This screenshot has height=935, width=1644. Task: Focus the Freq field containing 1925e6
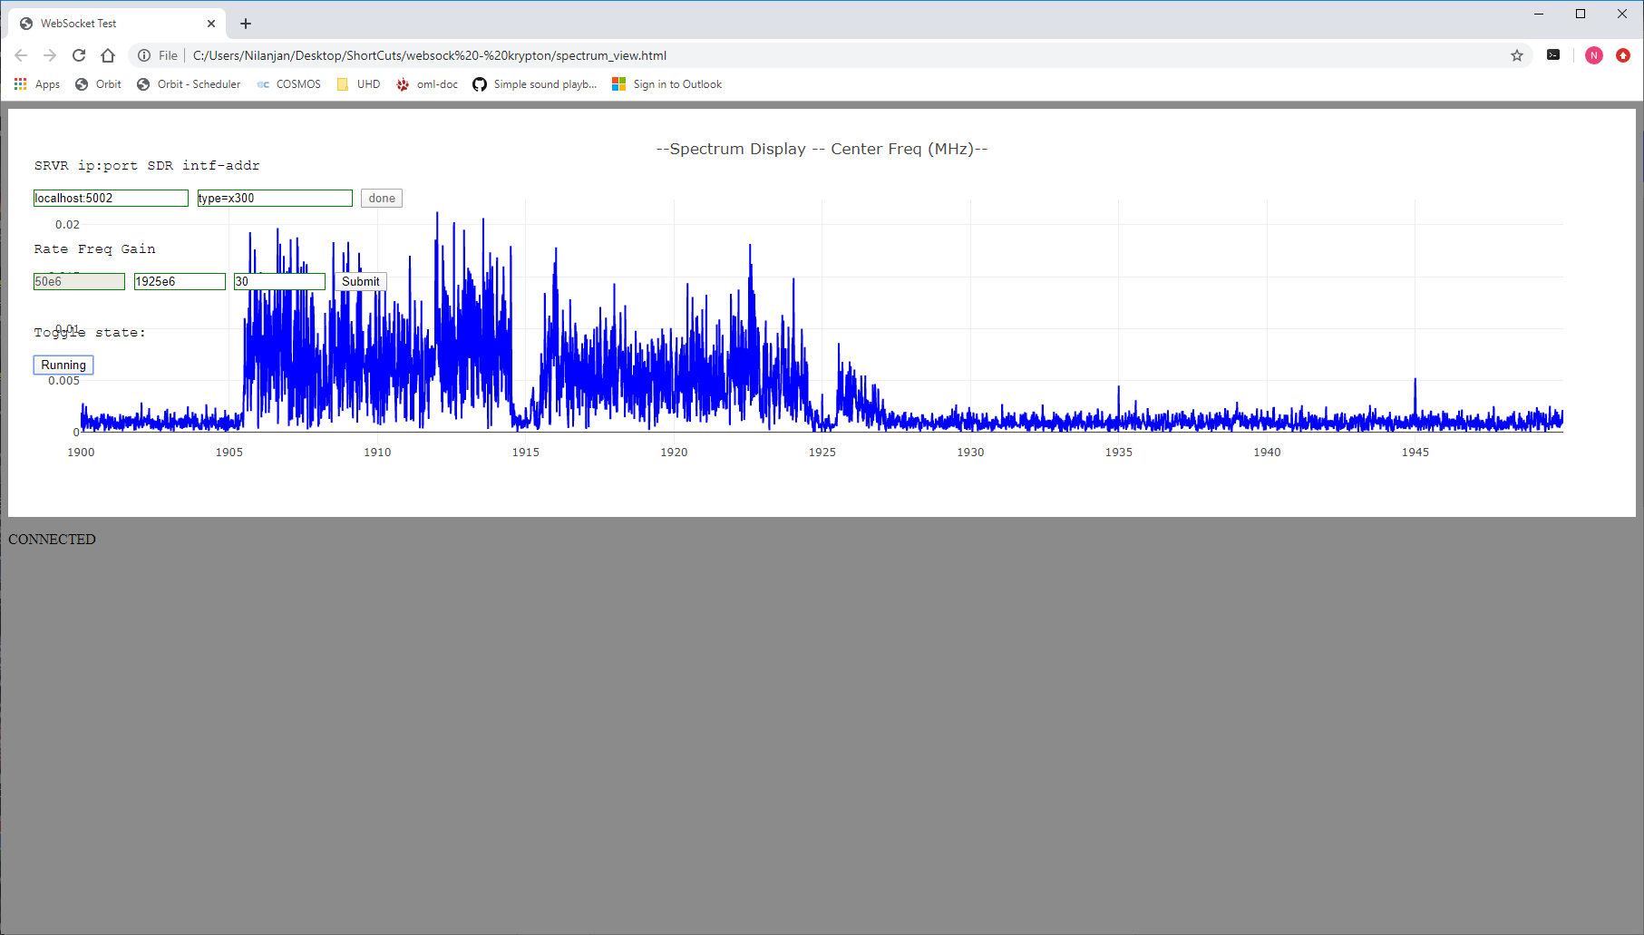pos(180,281)
